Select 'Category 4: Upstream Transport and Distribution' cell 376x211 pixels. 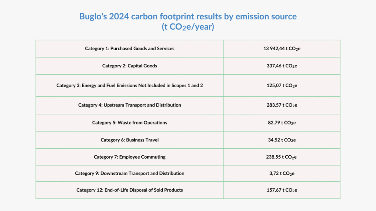tap(130, 105)
